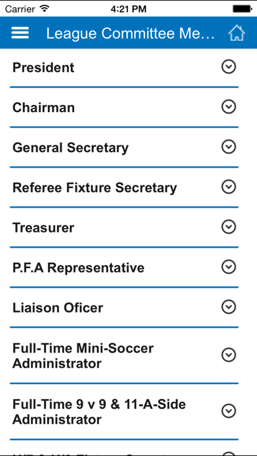Expand 9 v 9 & 11-A-Side Administrator chevron
Viewport: 257px width, 456px height.
coord(228,411)
